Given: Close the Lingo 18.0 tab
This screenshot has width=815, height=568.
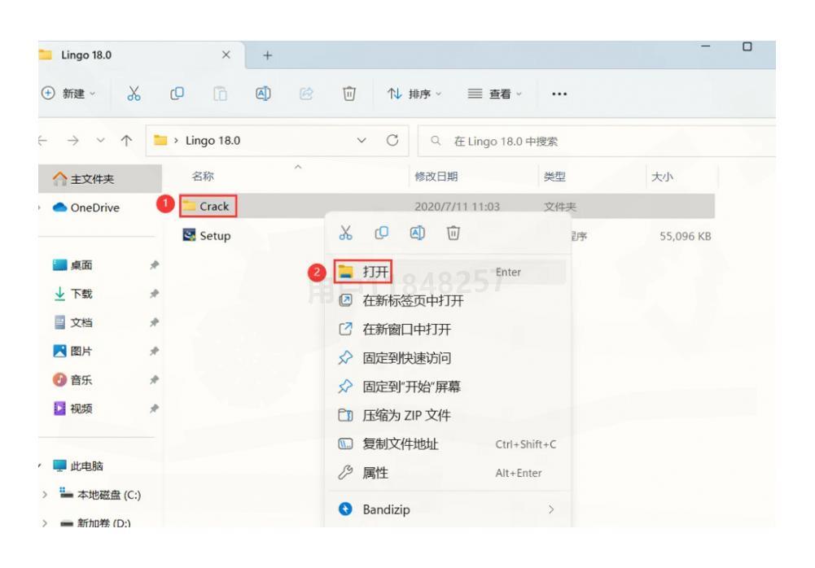Looking at the screenshot, I should point(226,55).
